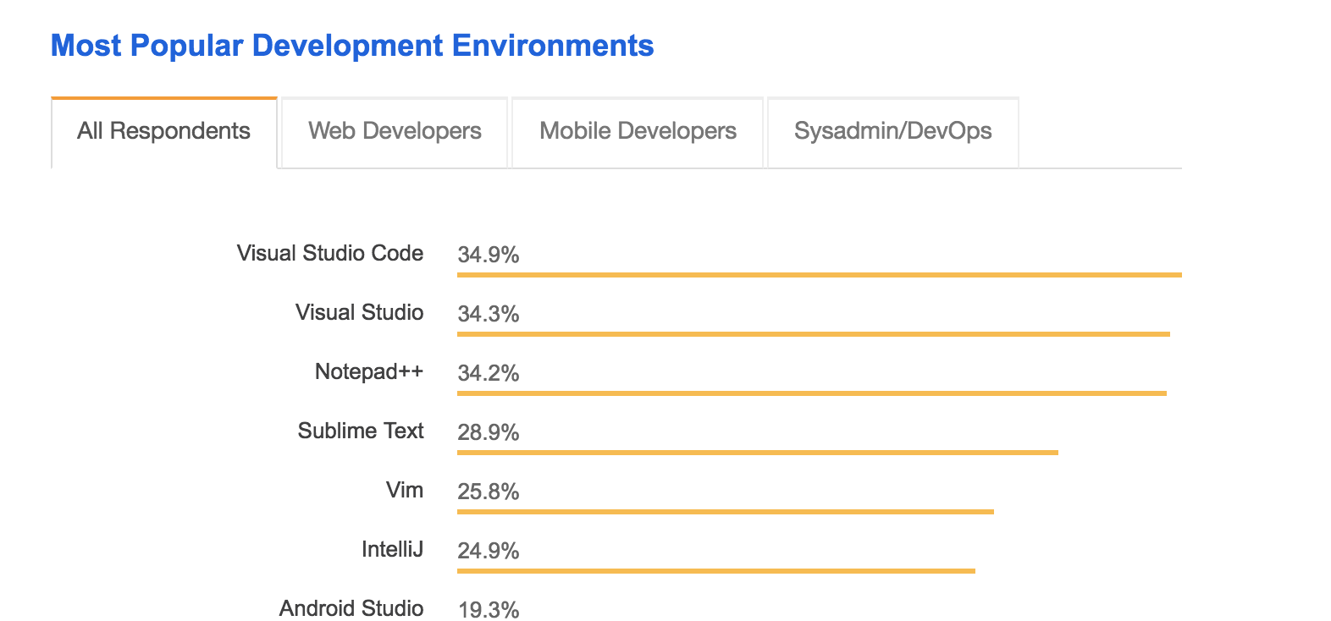This screenshot has height=621, width=1331.
Task: Click the Visual Studio row label
Action: 360,312
